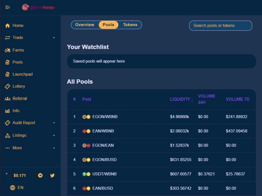The height and width of the screenshot is (196, 262).
Task: Click the $0.37621 volume 24H value
Action: 206,174
